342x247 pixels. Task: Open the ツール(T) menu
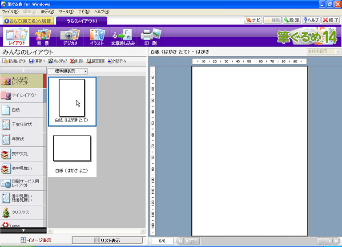pyautogui.click(x=66, y=12)
